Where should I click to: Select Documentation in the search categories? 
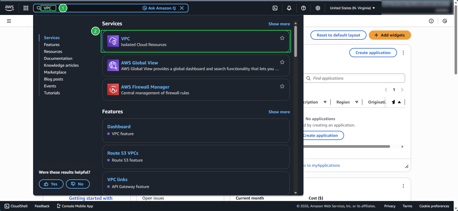coord(58,58)
